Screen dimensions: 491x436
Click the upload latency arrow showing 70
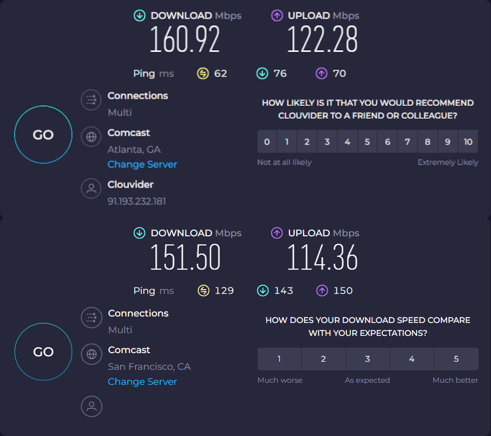[x=322, y=73]
